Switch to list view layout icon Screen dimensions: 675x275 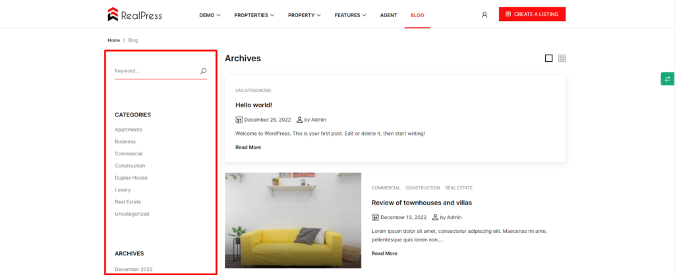[x=548, y=58]
